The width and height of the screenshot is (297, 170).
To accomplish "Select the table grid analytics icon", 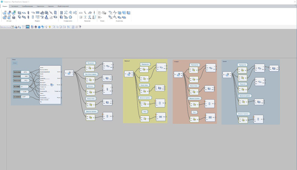I will pyautogui.click(x=120, y=13).
